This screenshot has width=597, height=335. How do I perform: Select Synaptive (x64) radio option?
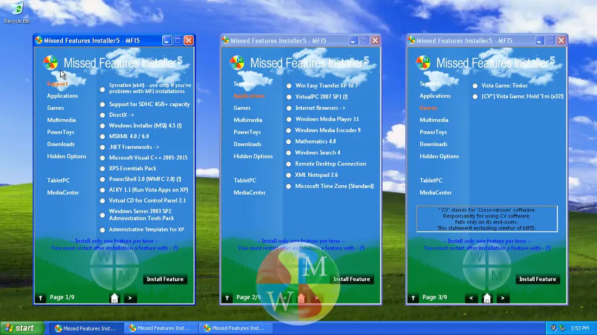pos(103,90)
